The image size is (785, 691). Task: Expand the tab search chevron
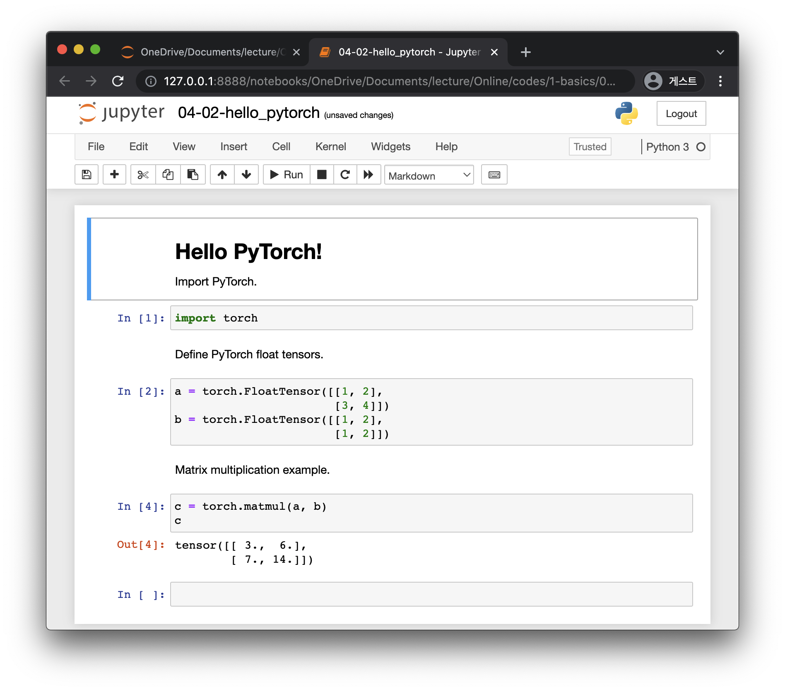point(720,52)
